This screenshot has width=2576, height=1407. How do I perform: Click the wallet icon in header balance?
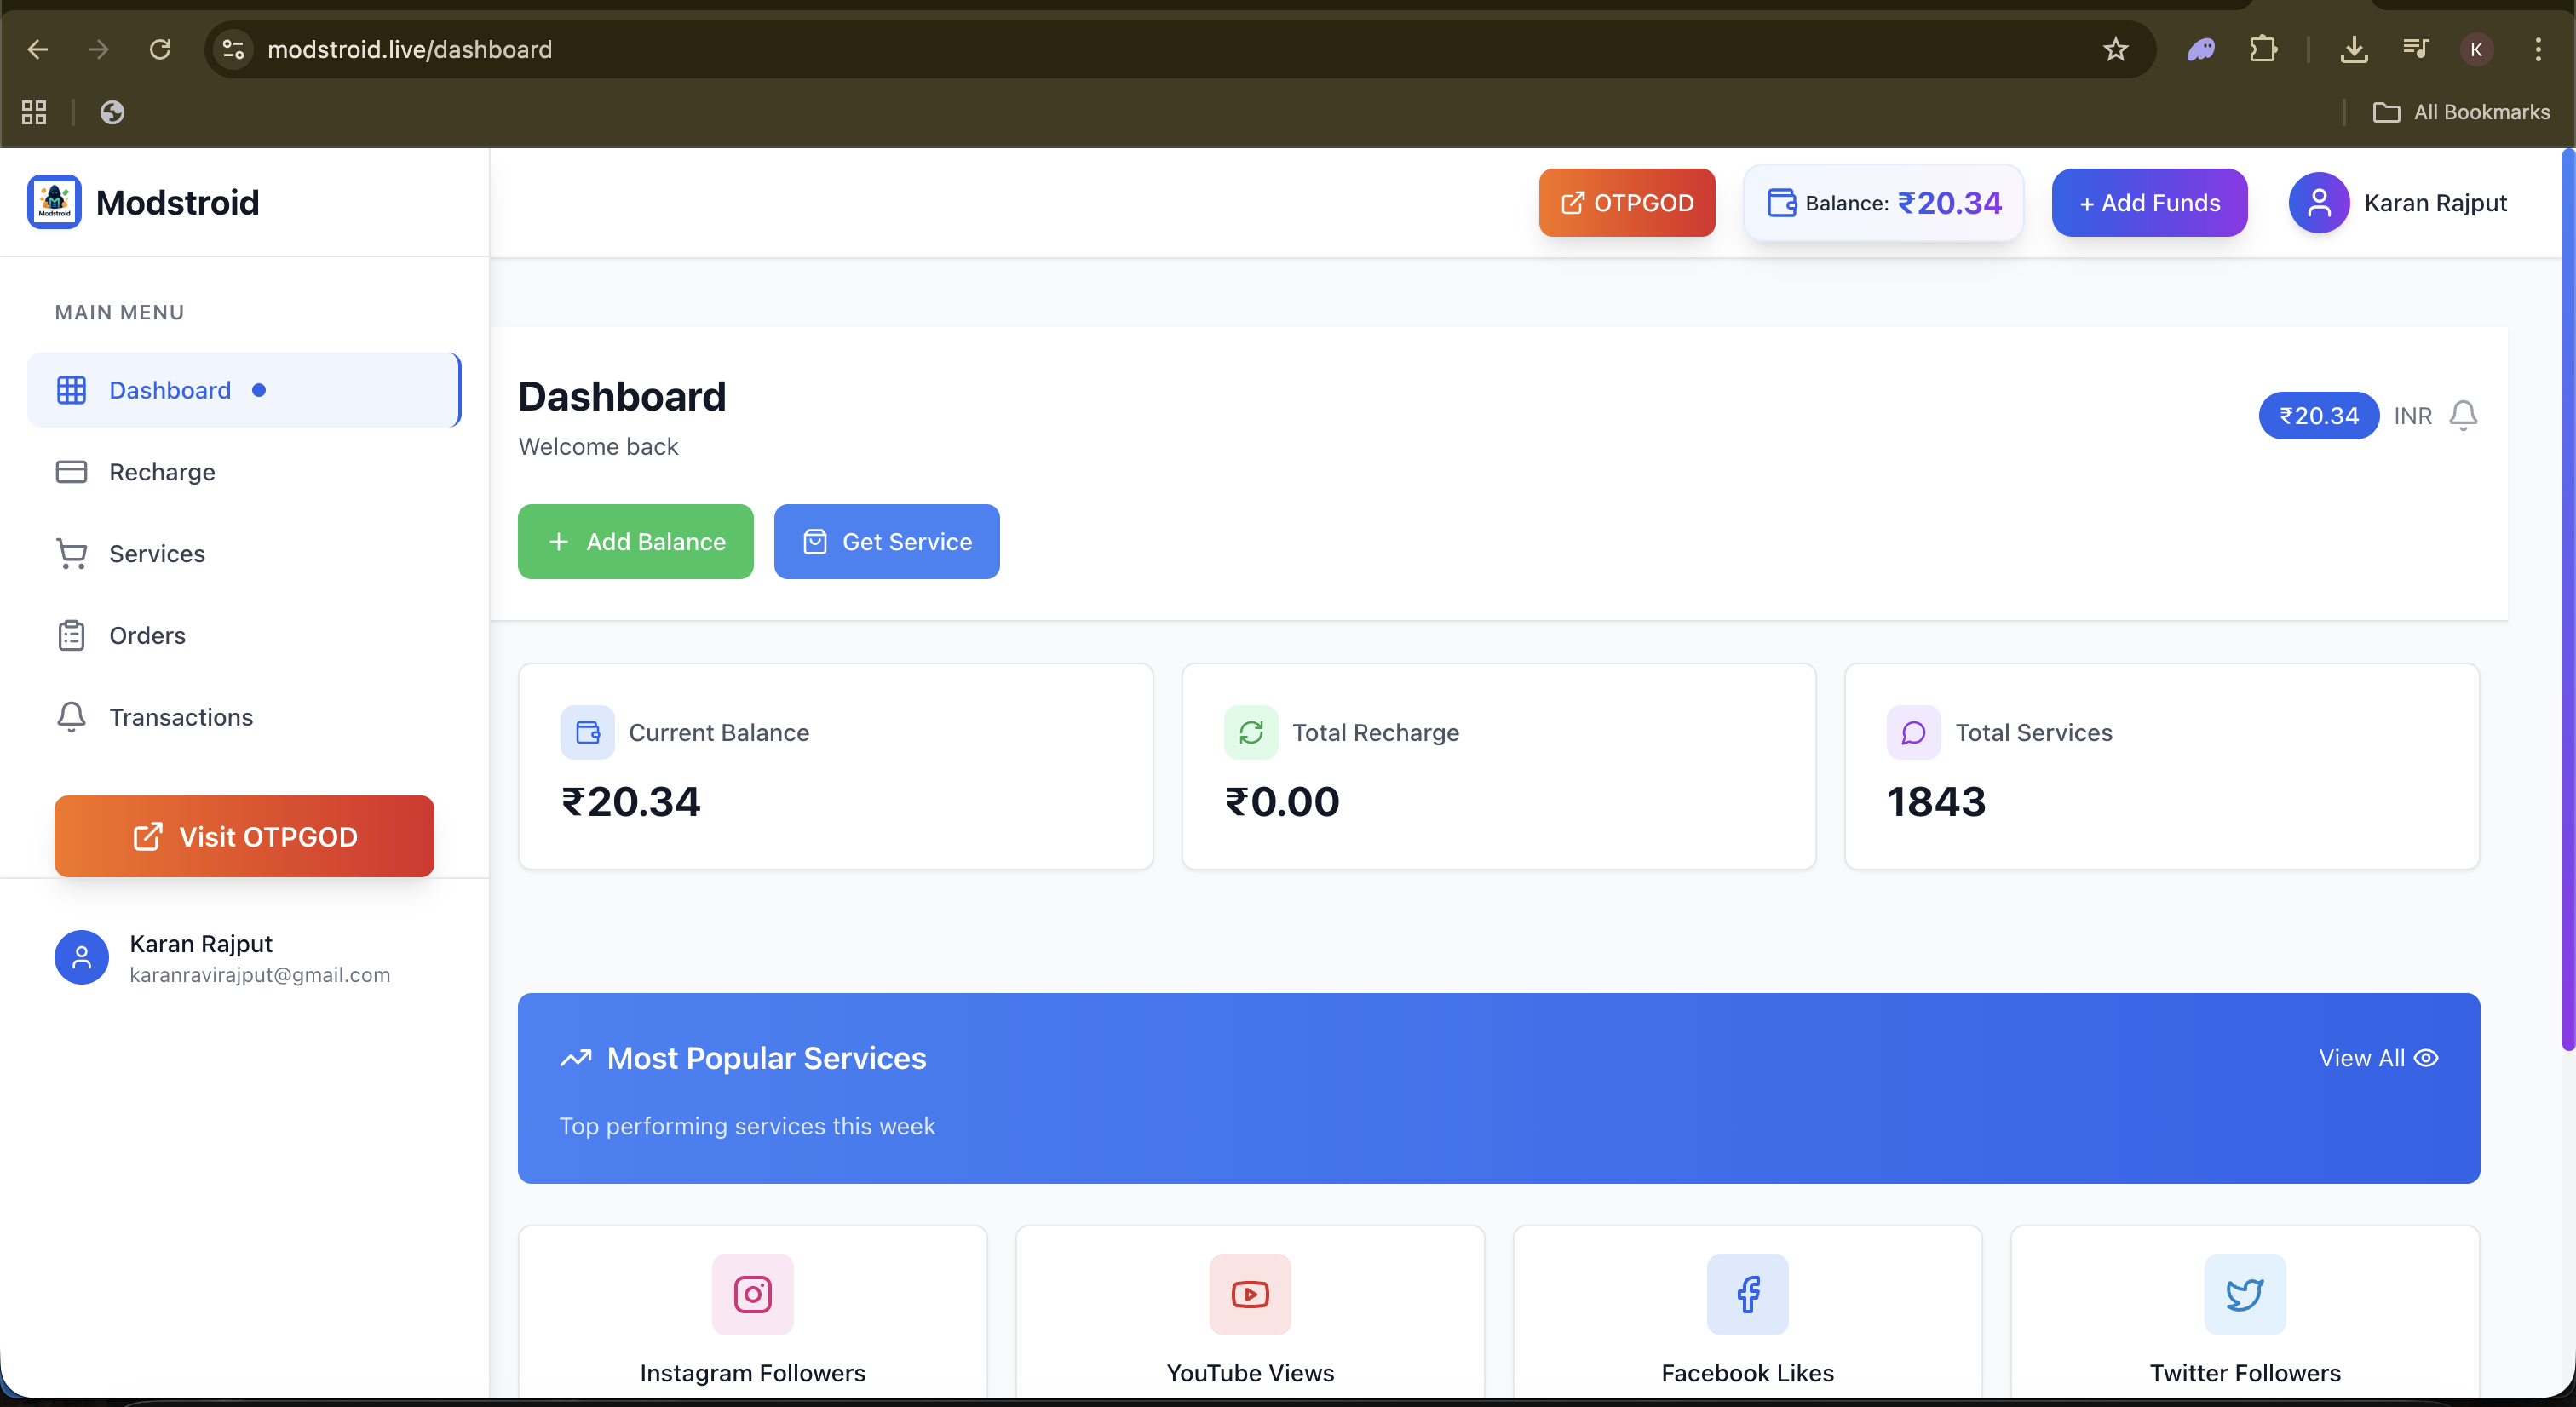[1781, 203]
